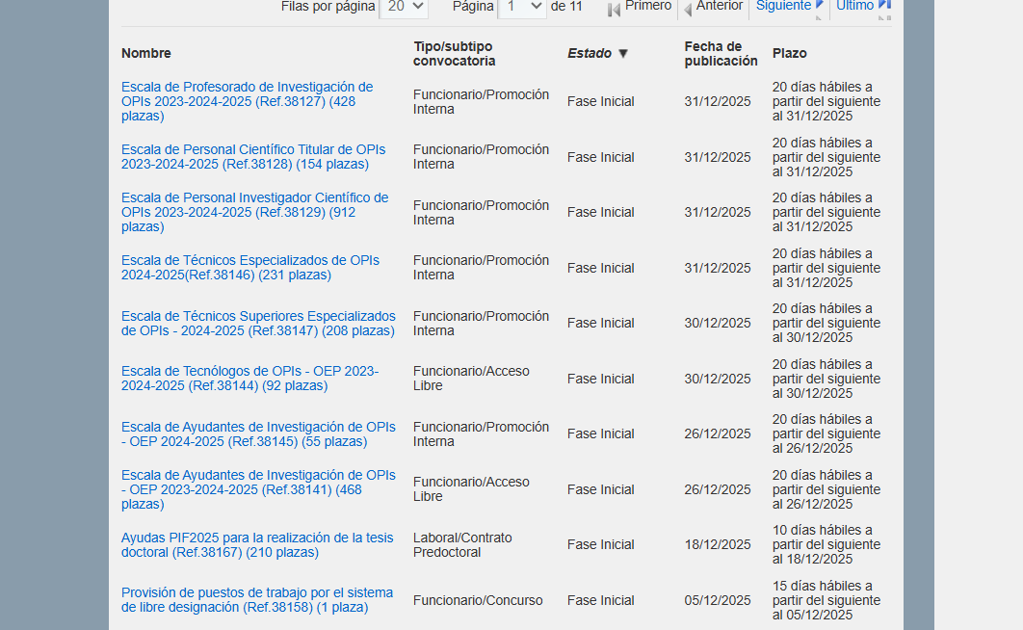Open Técnicos Especializados de OPIs Ref.38146
This screenshot has height=630, width=1023.
(249, 268)
